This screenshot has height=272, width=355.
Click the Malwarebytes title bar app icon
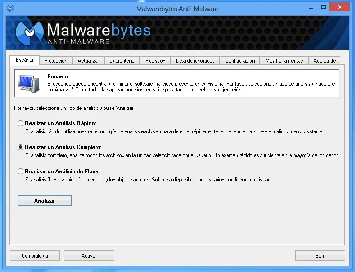pyautogui.click(x=10, y=9)
